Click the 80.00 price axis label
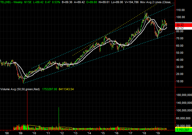The height and width of the screenshot is (135, 192). (180, 31)
